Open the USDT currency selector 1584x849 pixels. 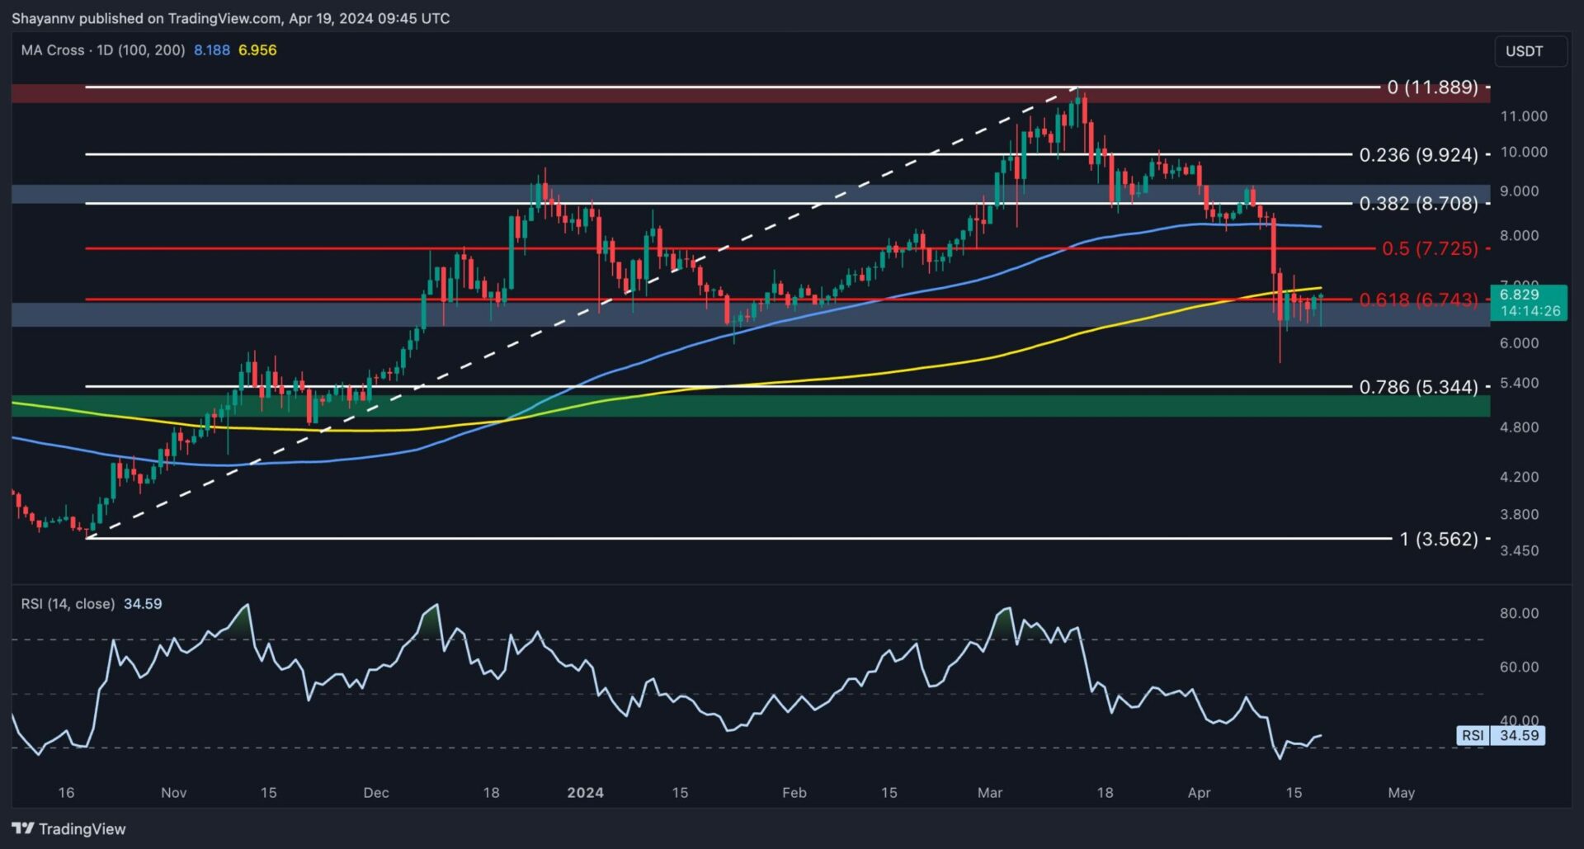click(1530, 51)
